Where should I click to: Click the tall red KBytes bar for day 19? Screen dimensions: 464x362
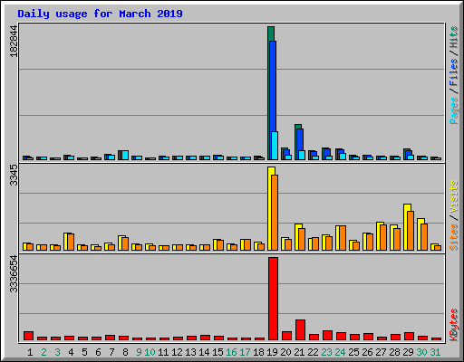coord(273,299)
